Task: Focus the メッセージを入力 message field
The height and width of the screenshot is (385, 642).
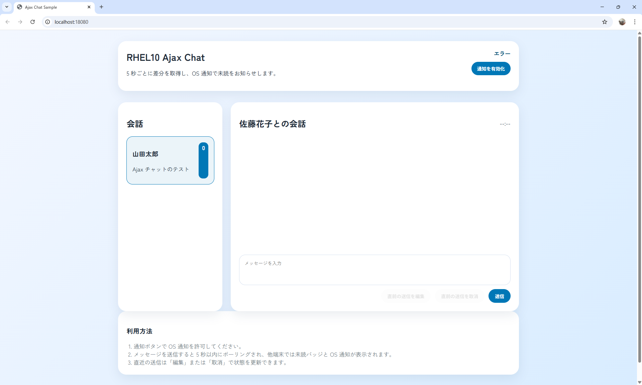Action: (374, 269)
